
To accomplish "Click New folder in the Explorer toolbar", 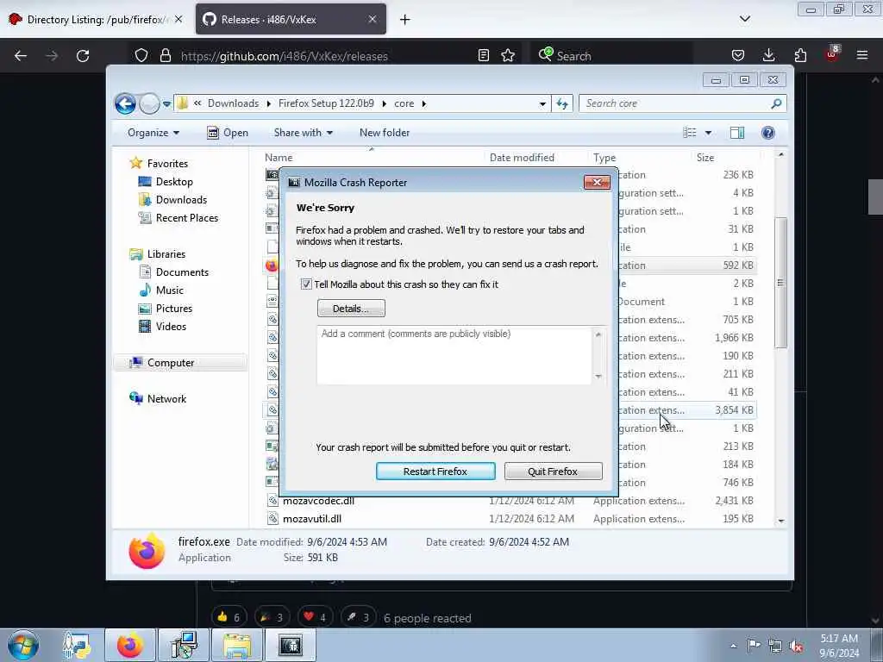I will (x=385, y=133).
